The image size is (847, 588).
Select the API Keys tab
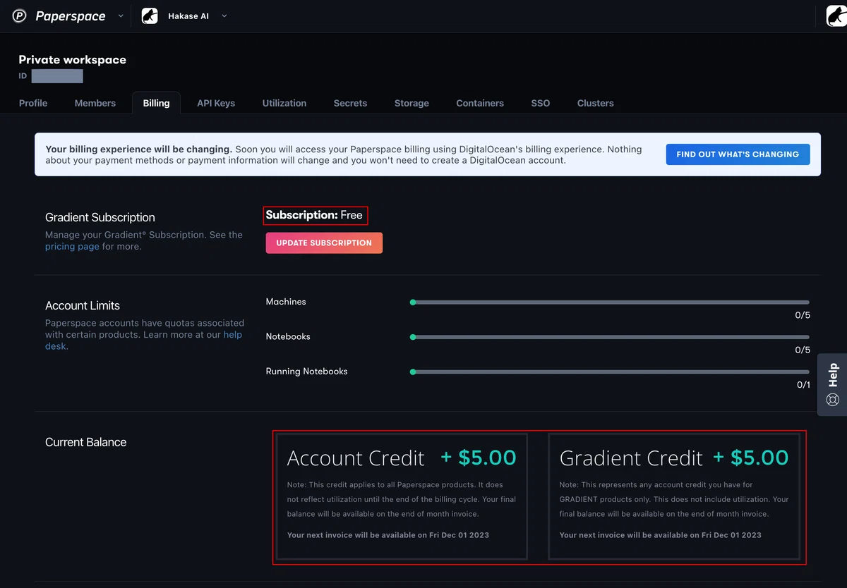click(x=216, y=103)
